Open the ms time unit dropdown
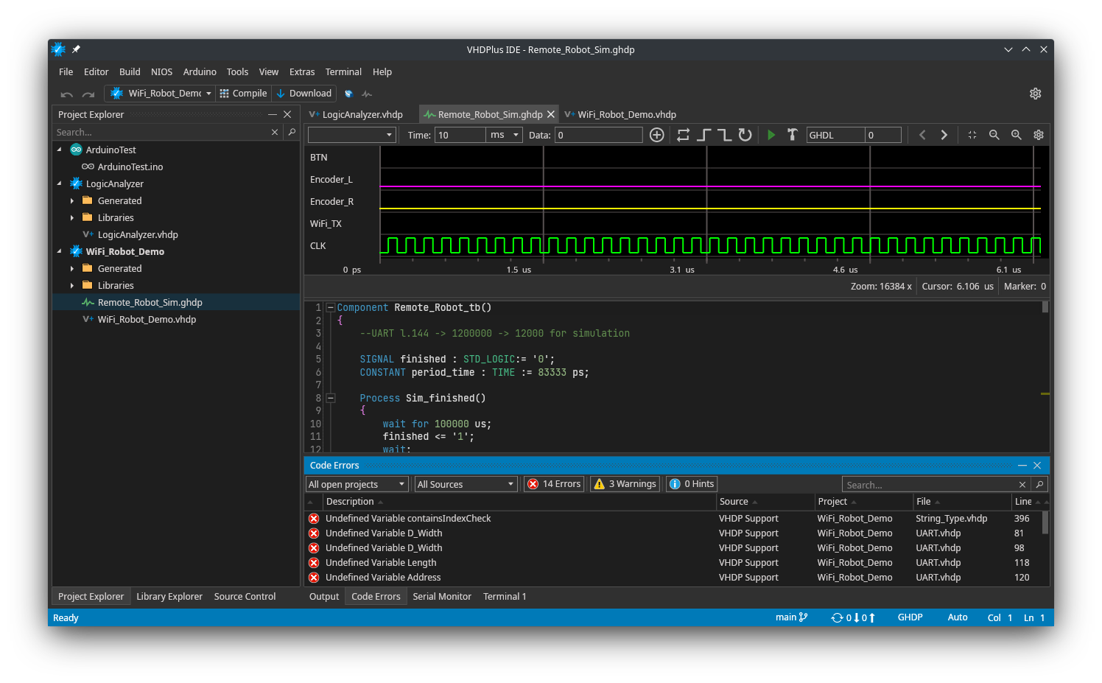This screenshot has height=683, width=1102. [x=505, y=135]
